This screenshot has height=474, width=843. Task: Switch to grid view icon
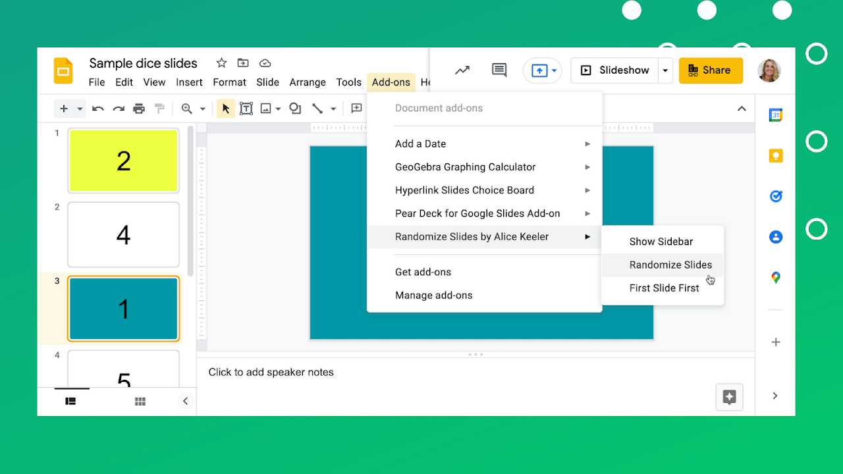[x=140, y=401]
